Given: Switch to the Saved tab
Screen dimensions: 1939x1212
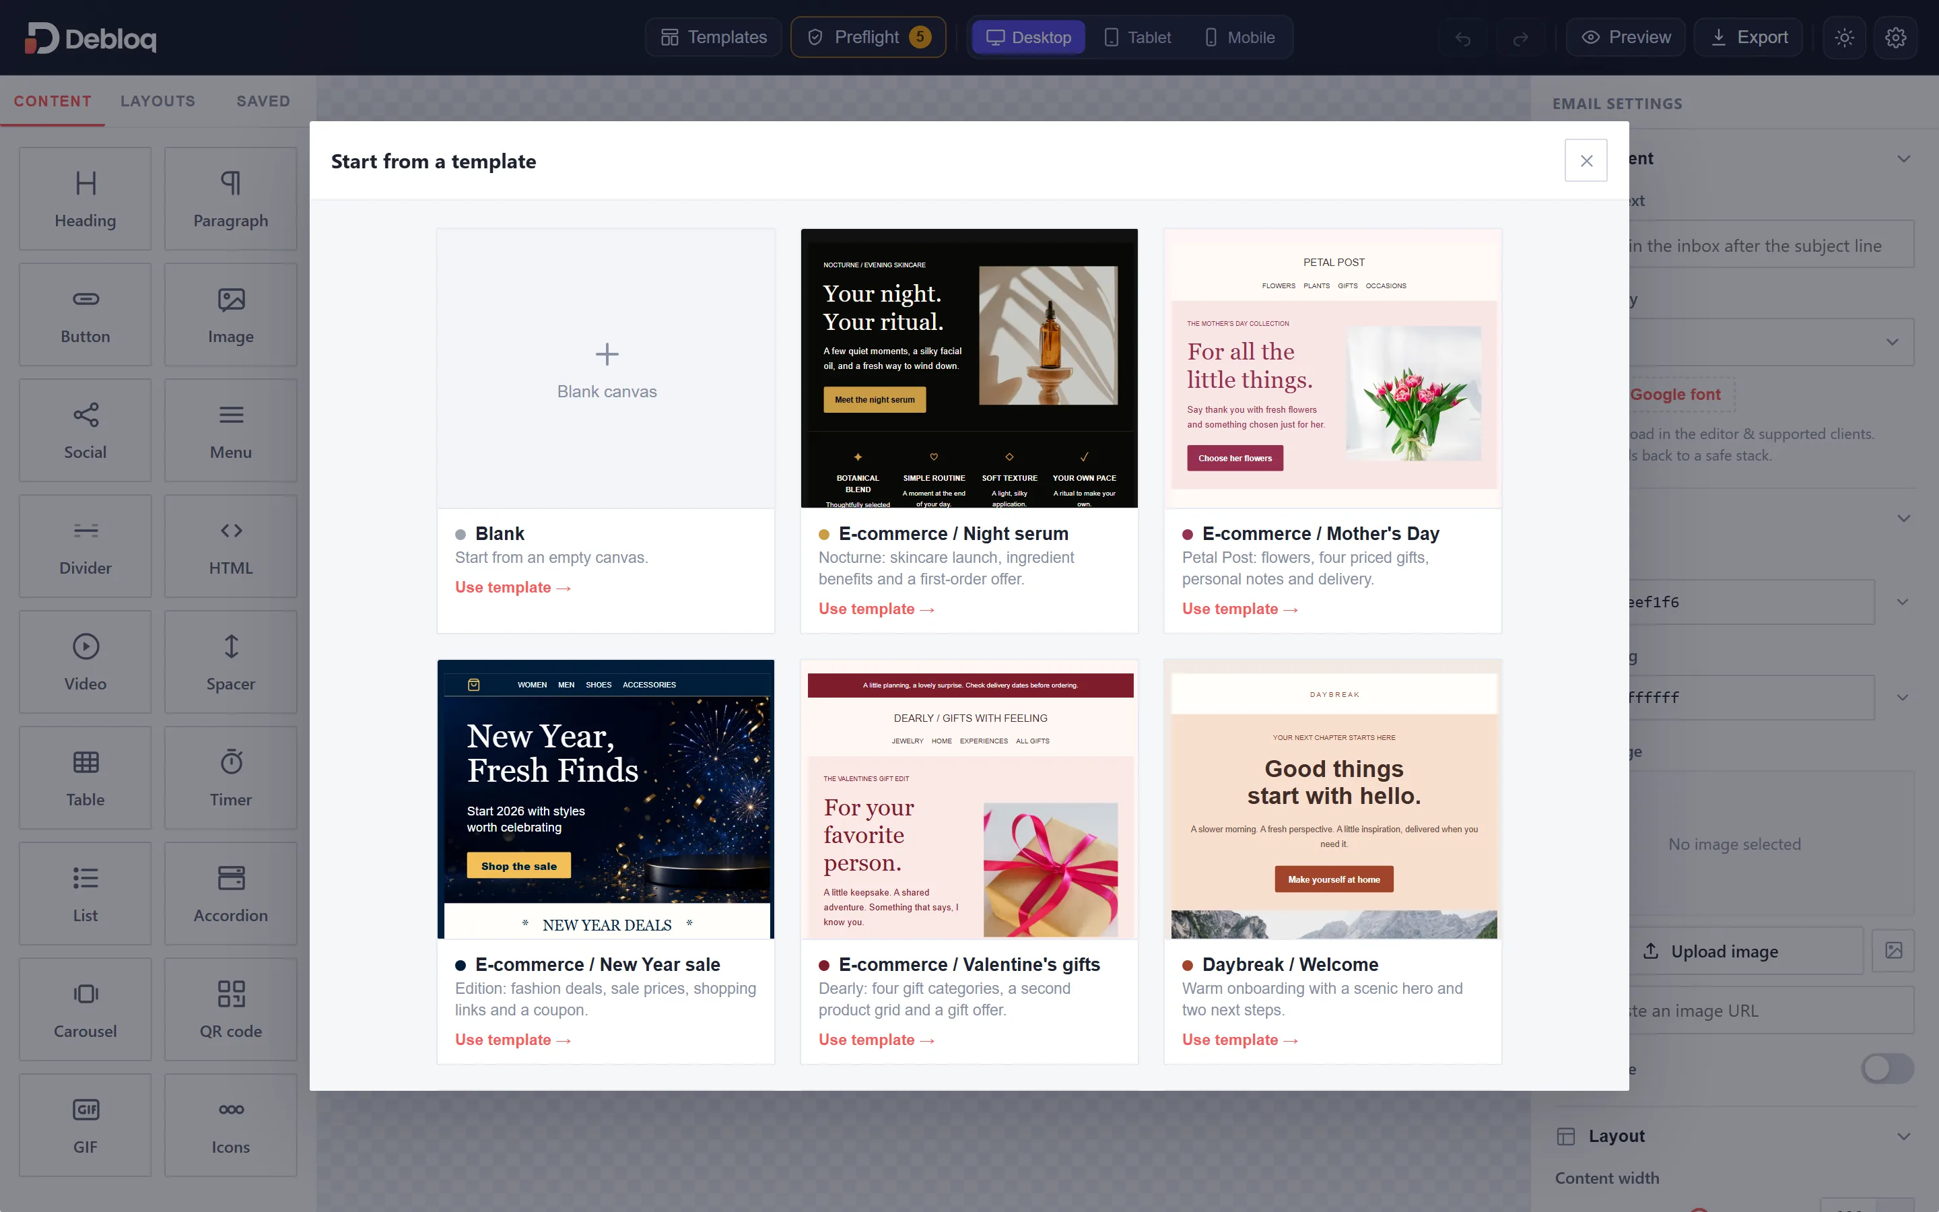Looking at the screenshot, I should 263,101.
